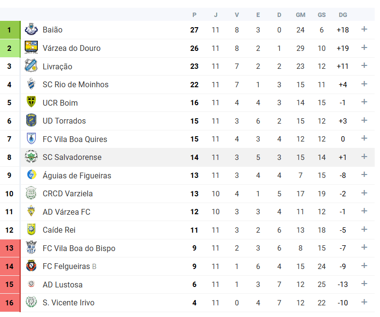The height and width of the screenshot is (317, 380).
Task: Sort table by P points column
Action: [194, 15]
